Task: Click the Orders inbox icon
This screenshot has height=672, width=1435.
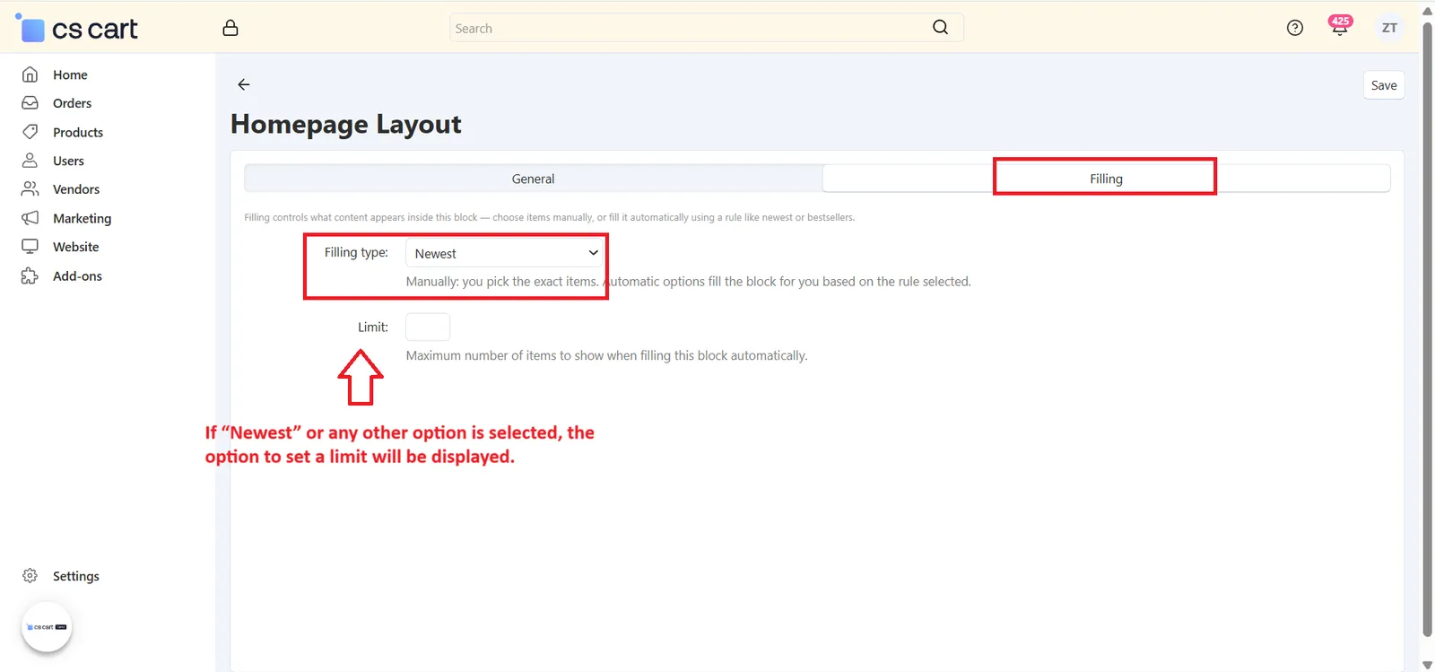Action: (x=30, y=103)
